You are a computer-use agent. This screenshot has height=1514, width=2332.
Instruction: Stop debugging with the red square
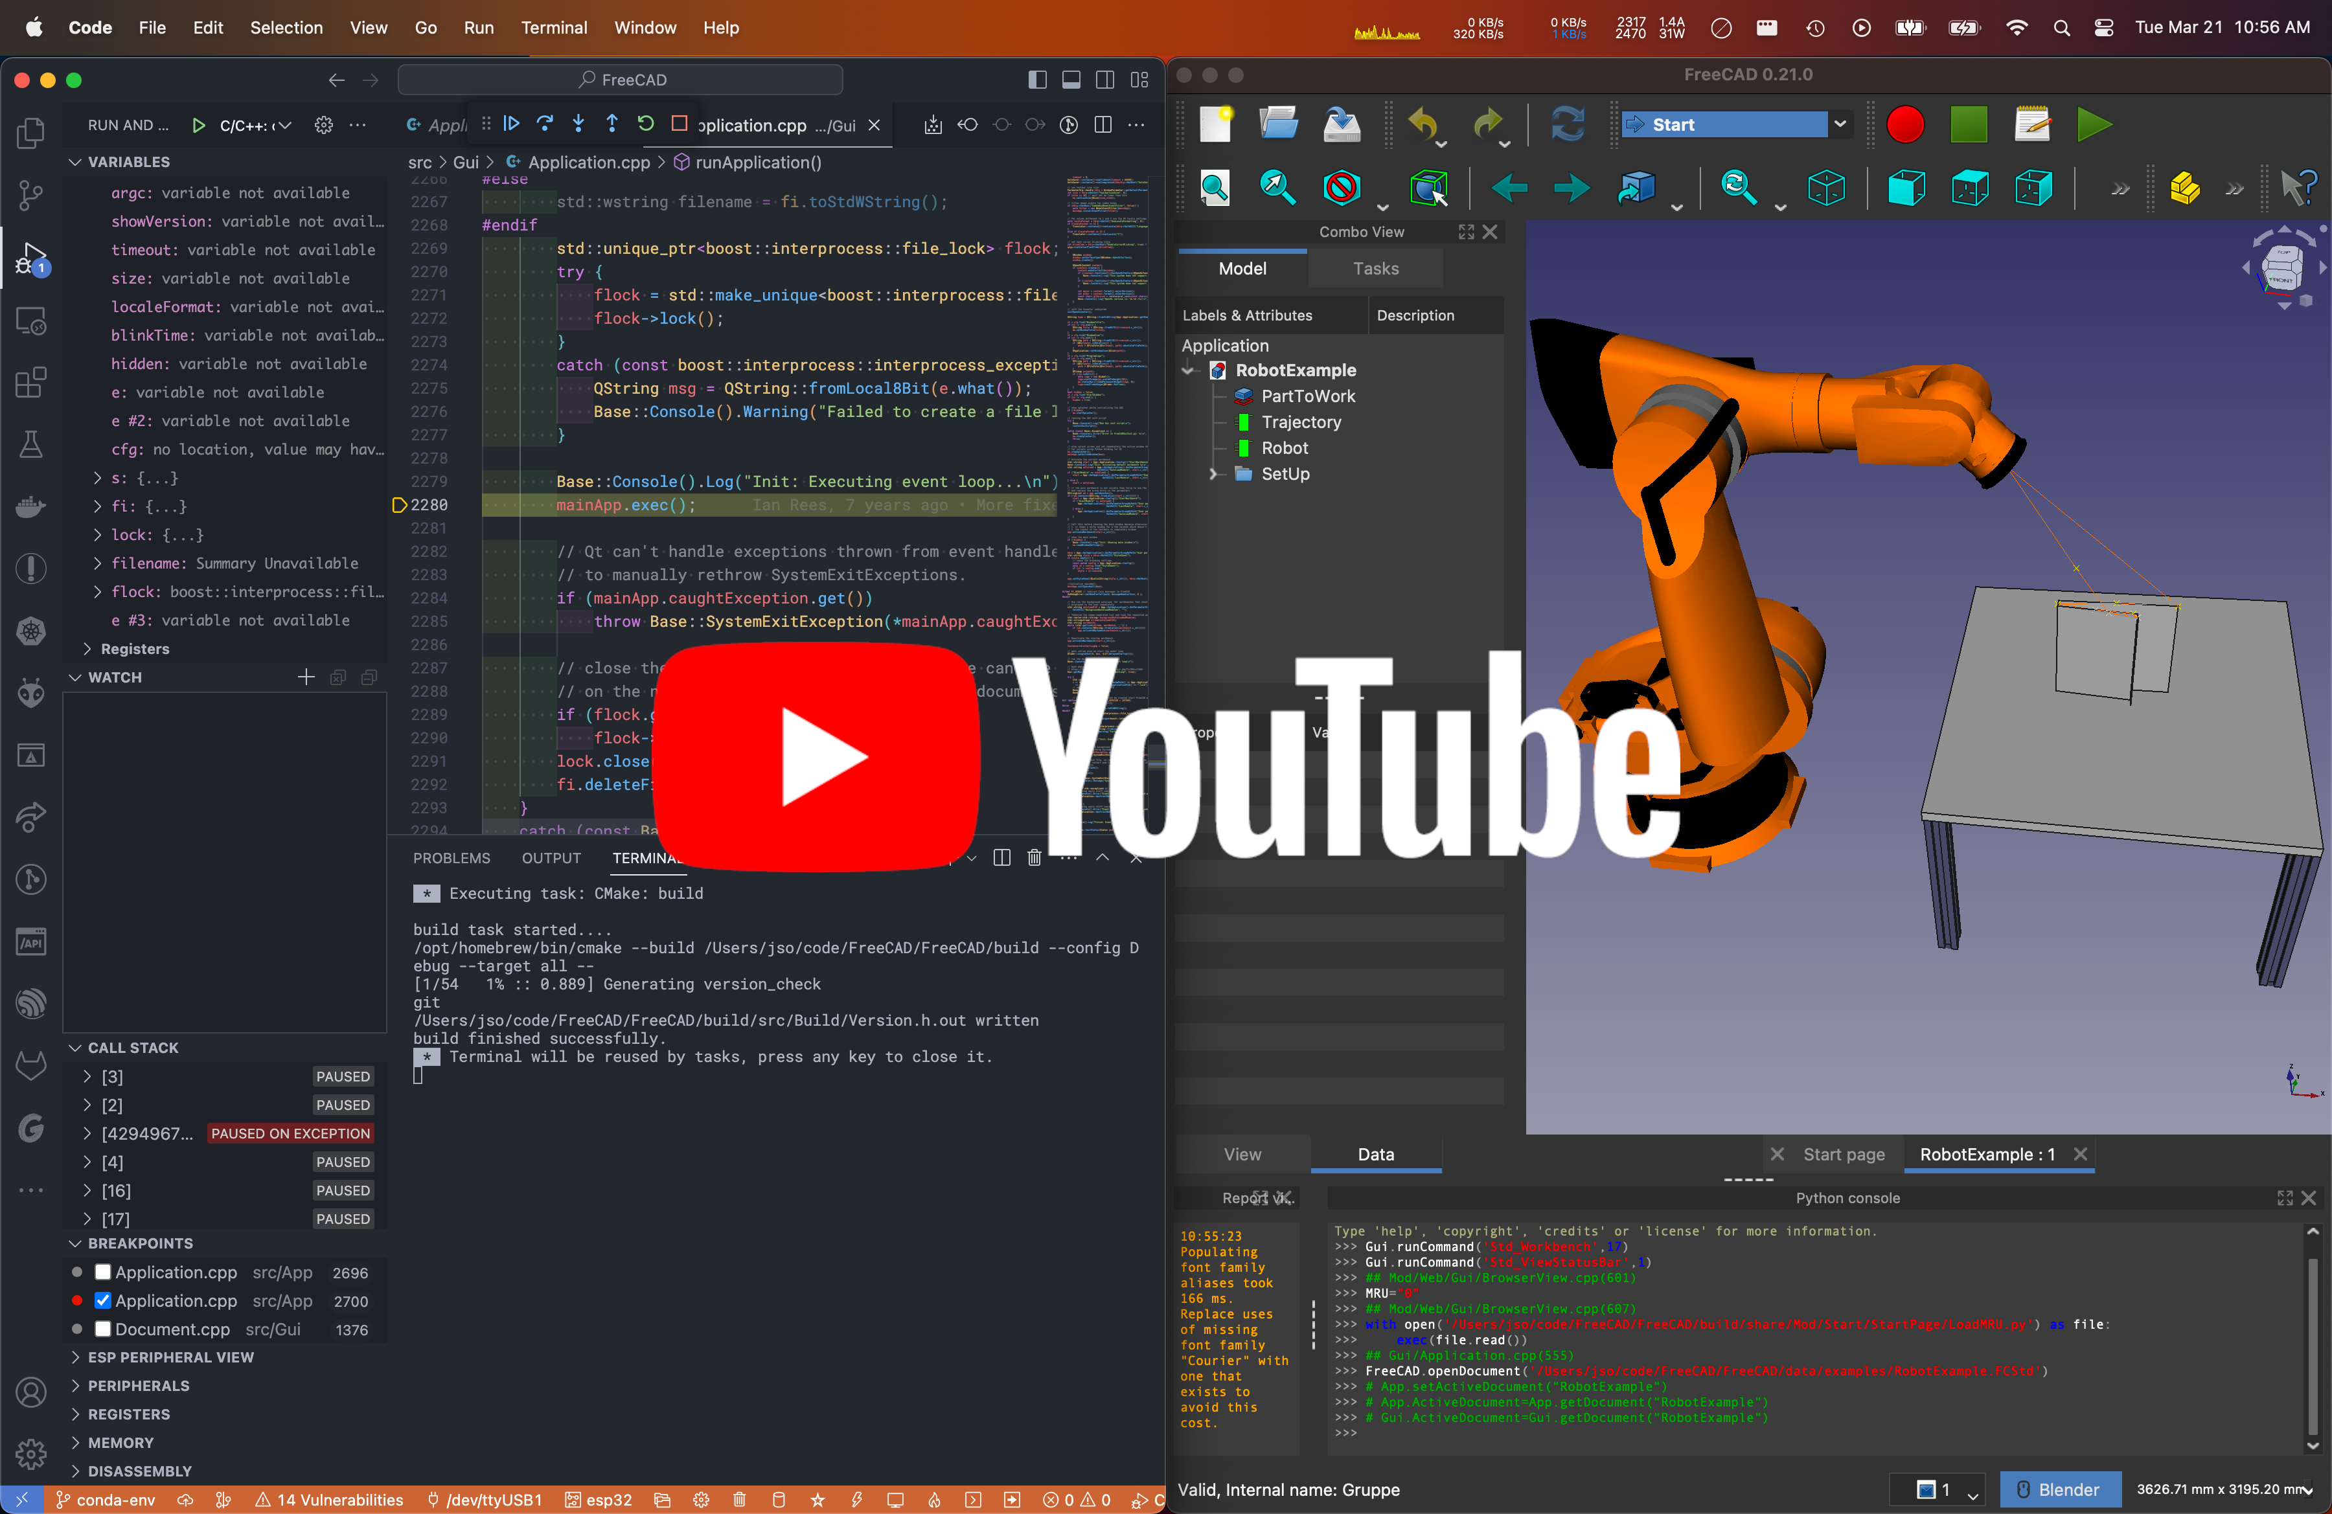(x=679, y=124)
